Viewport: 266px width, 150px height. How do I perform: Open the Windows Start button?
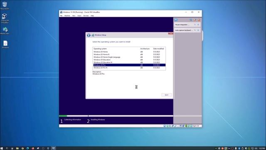[2, 148]
